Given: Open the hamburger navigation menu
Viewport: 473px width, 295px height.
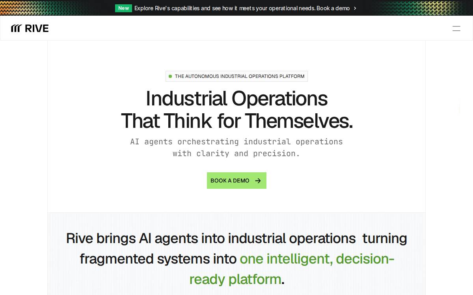Looking at the screenshot, I should 456,28.
